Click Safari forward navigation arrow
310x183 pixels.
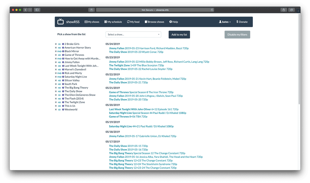coord(30,10)
